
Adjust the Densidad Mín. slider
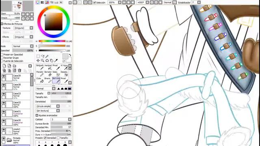pos(61,127)
